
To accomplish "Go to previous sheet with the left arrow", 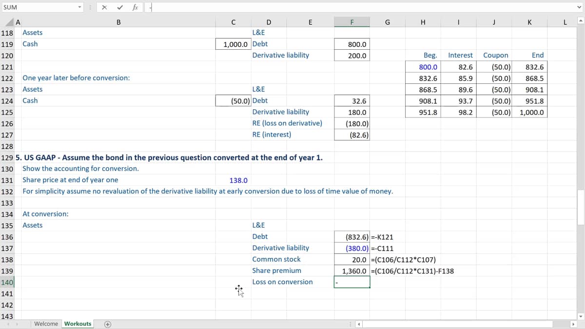I will [x=7, y=324].
